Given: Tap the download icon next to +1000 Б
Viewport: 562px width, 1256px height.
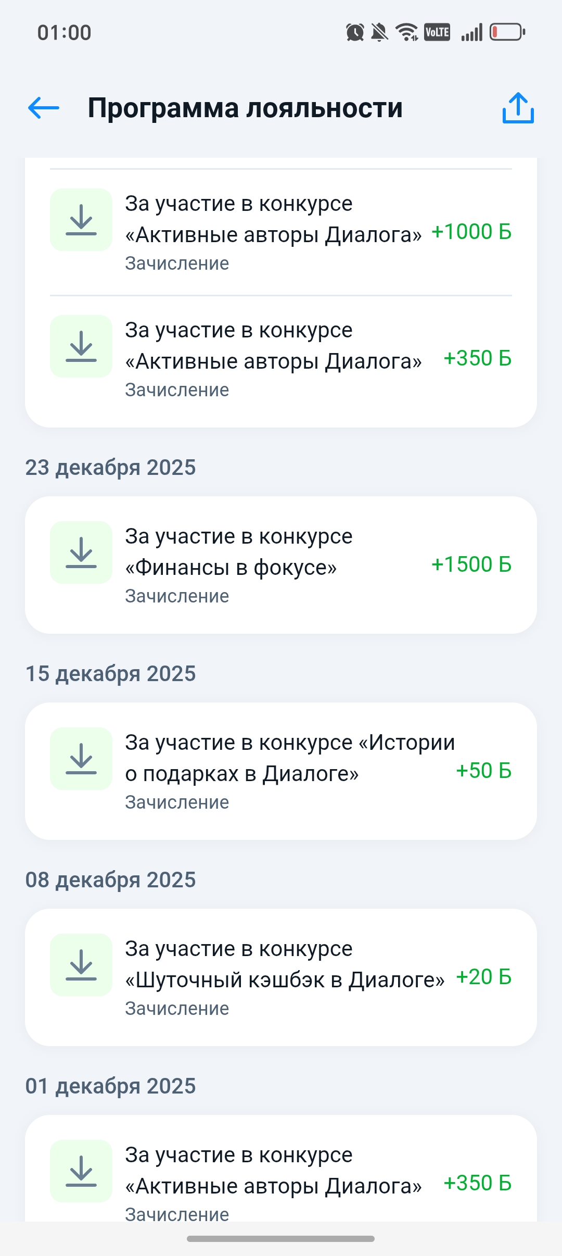Looking at the screenshot, I should pyautogui.click(x=81, y=220).
